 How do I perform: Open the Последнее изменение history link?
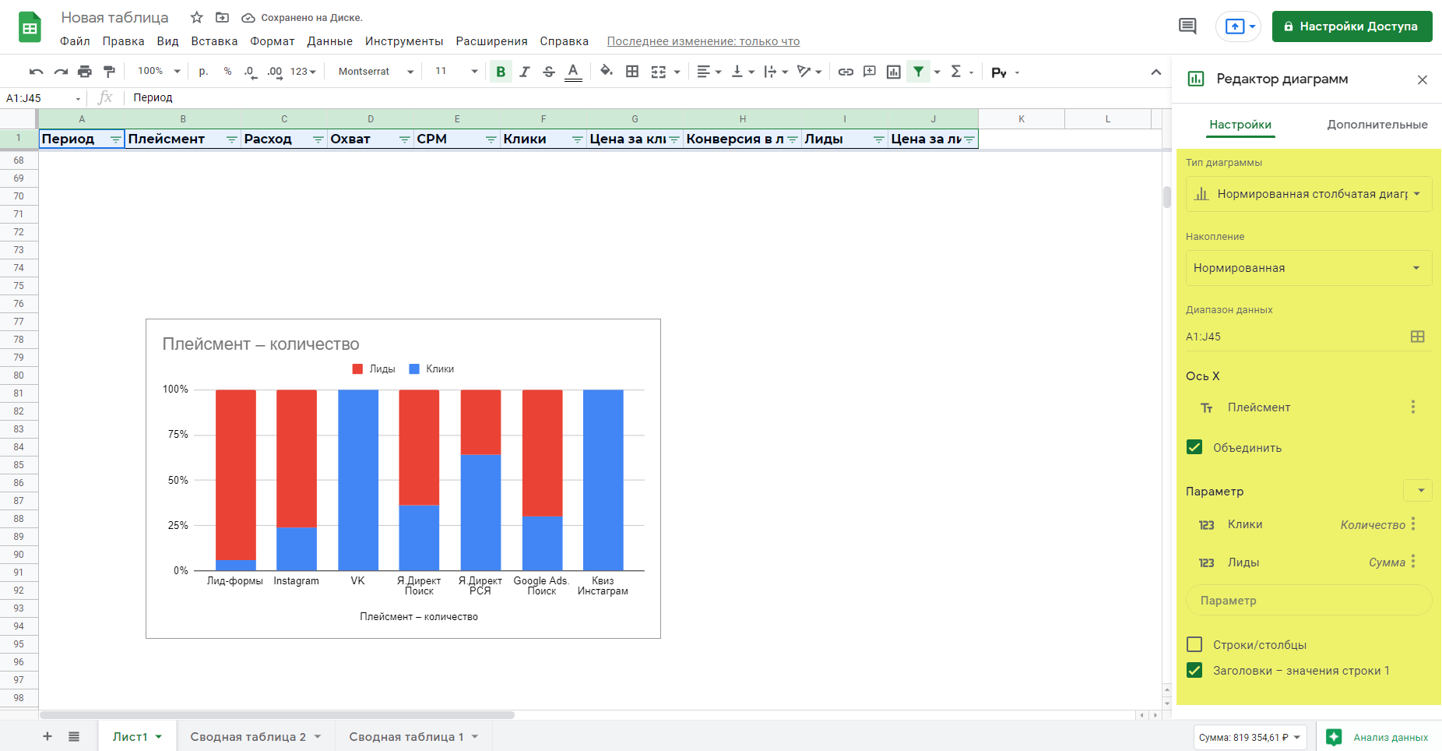point(703,41)
